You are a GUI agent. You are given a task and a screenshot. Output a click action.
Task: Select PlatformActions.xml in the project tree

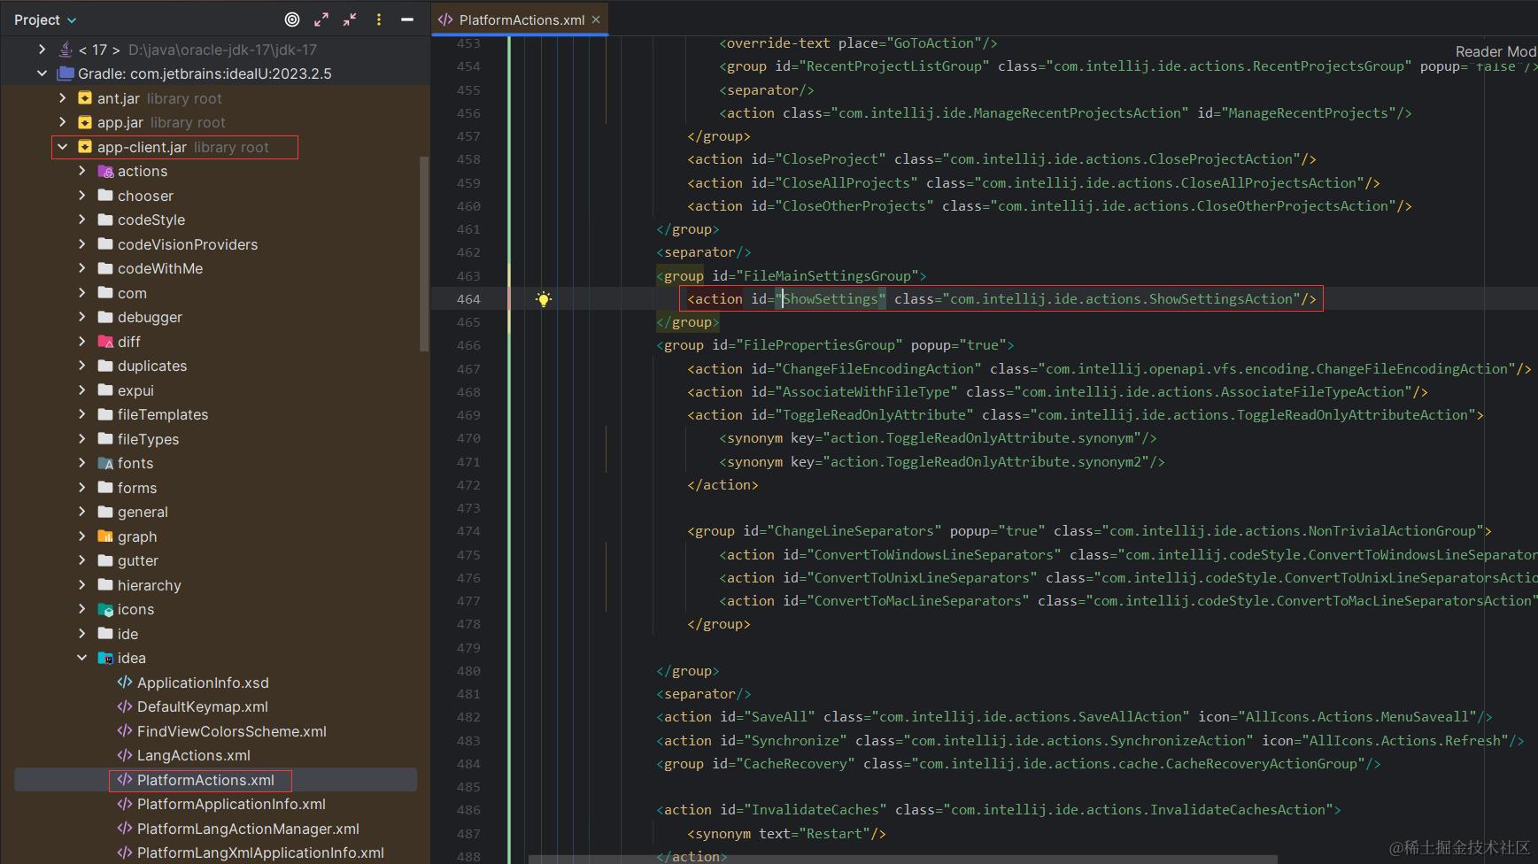(205, 780)
